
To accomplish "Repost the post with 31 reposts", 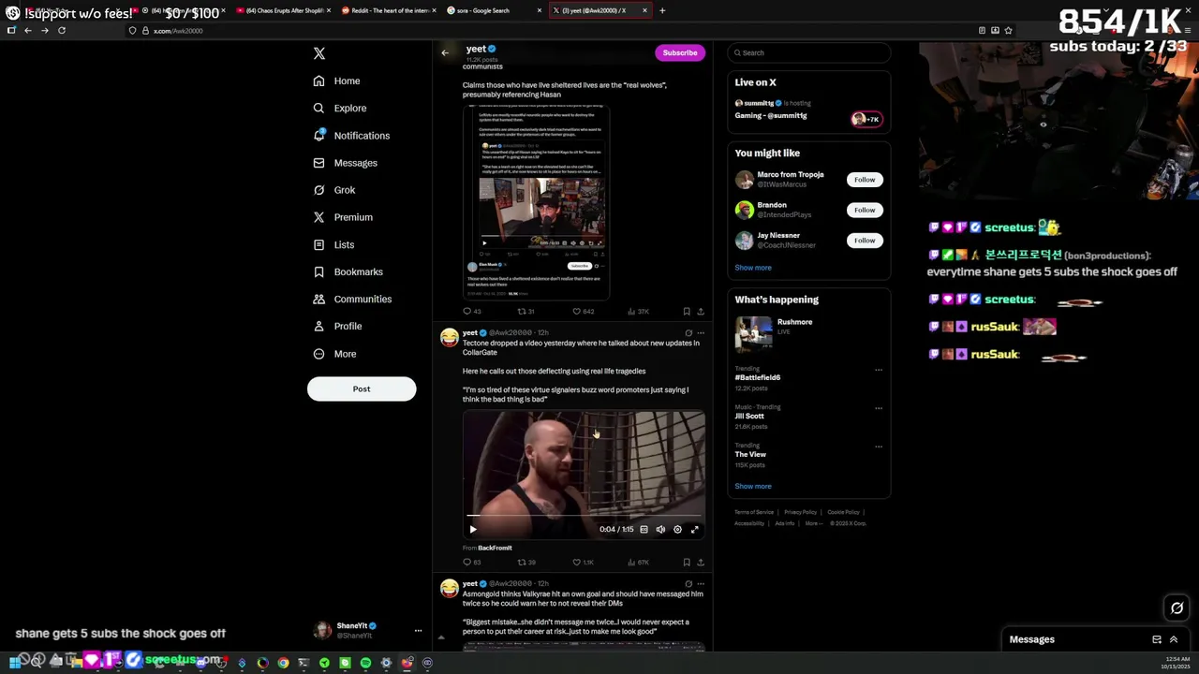I will pos(526,312).
